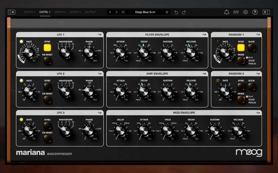Open the CNTRL 2 tab
Screen dimensions: 278x173
coord(75,12)
